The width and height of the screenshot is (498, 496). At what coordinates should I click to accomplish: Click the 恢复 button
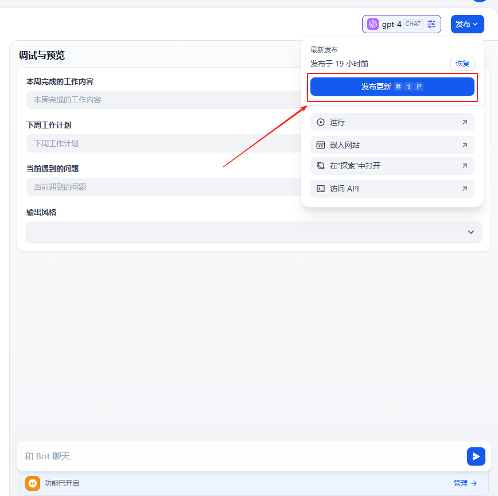click(x=462, y=64)
